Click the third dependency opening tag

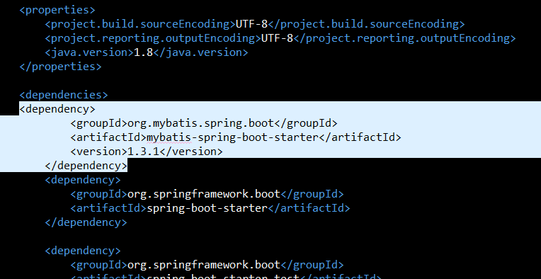[83, 251]
